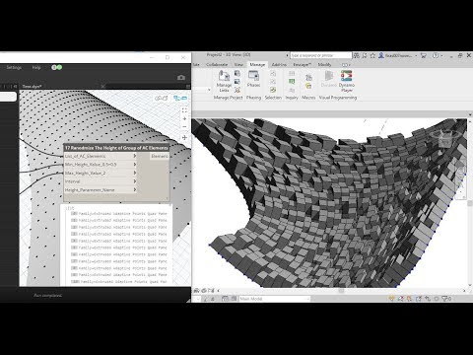Switch to the Add-Ins ribbon tab
Image resolution: width=473 pixels, height=355 pixels.
279,64
